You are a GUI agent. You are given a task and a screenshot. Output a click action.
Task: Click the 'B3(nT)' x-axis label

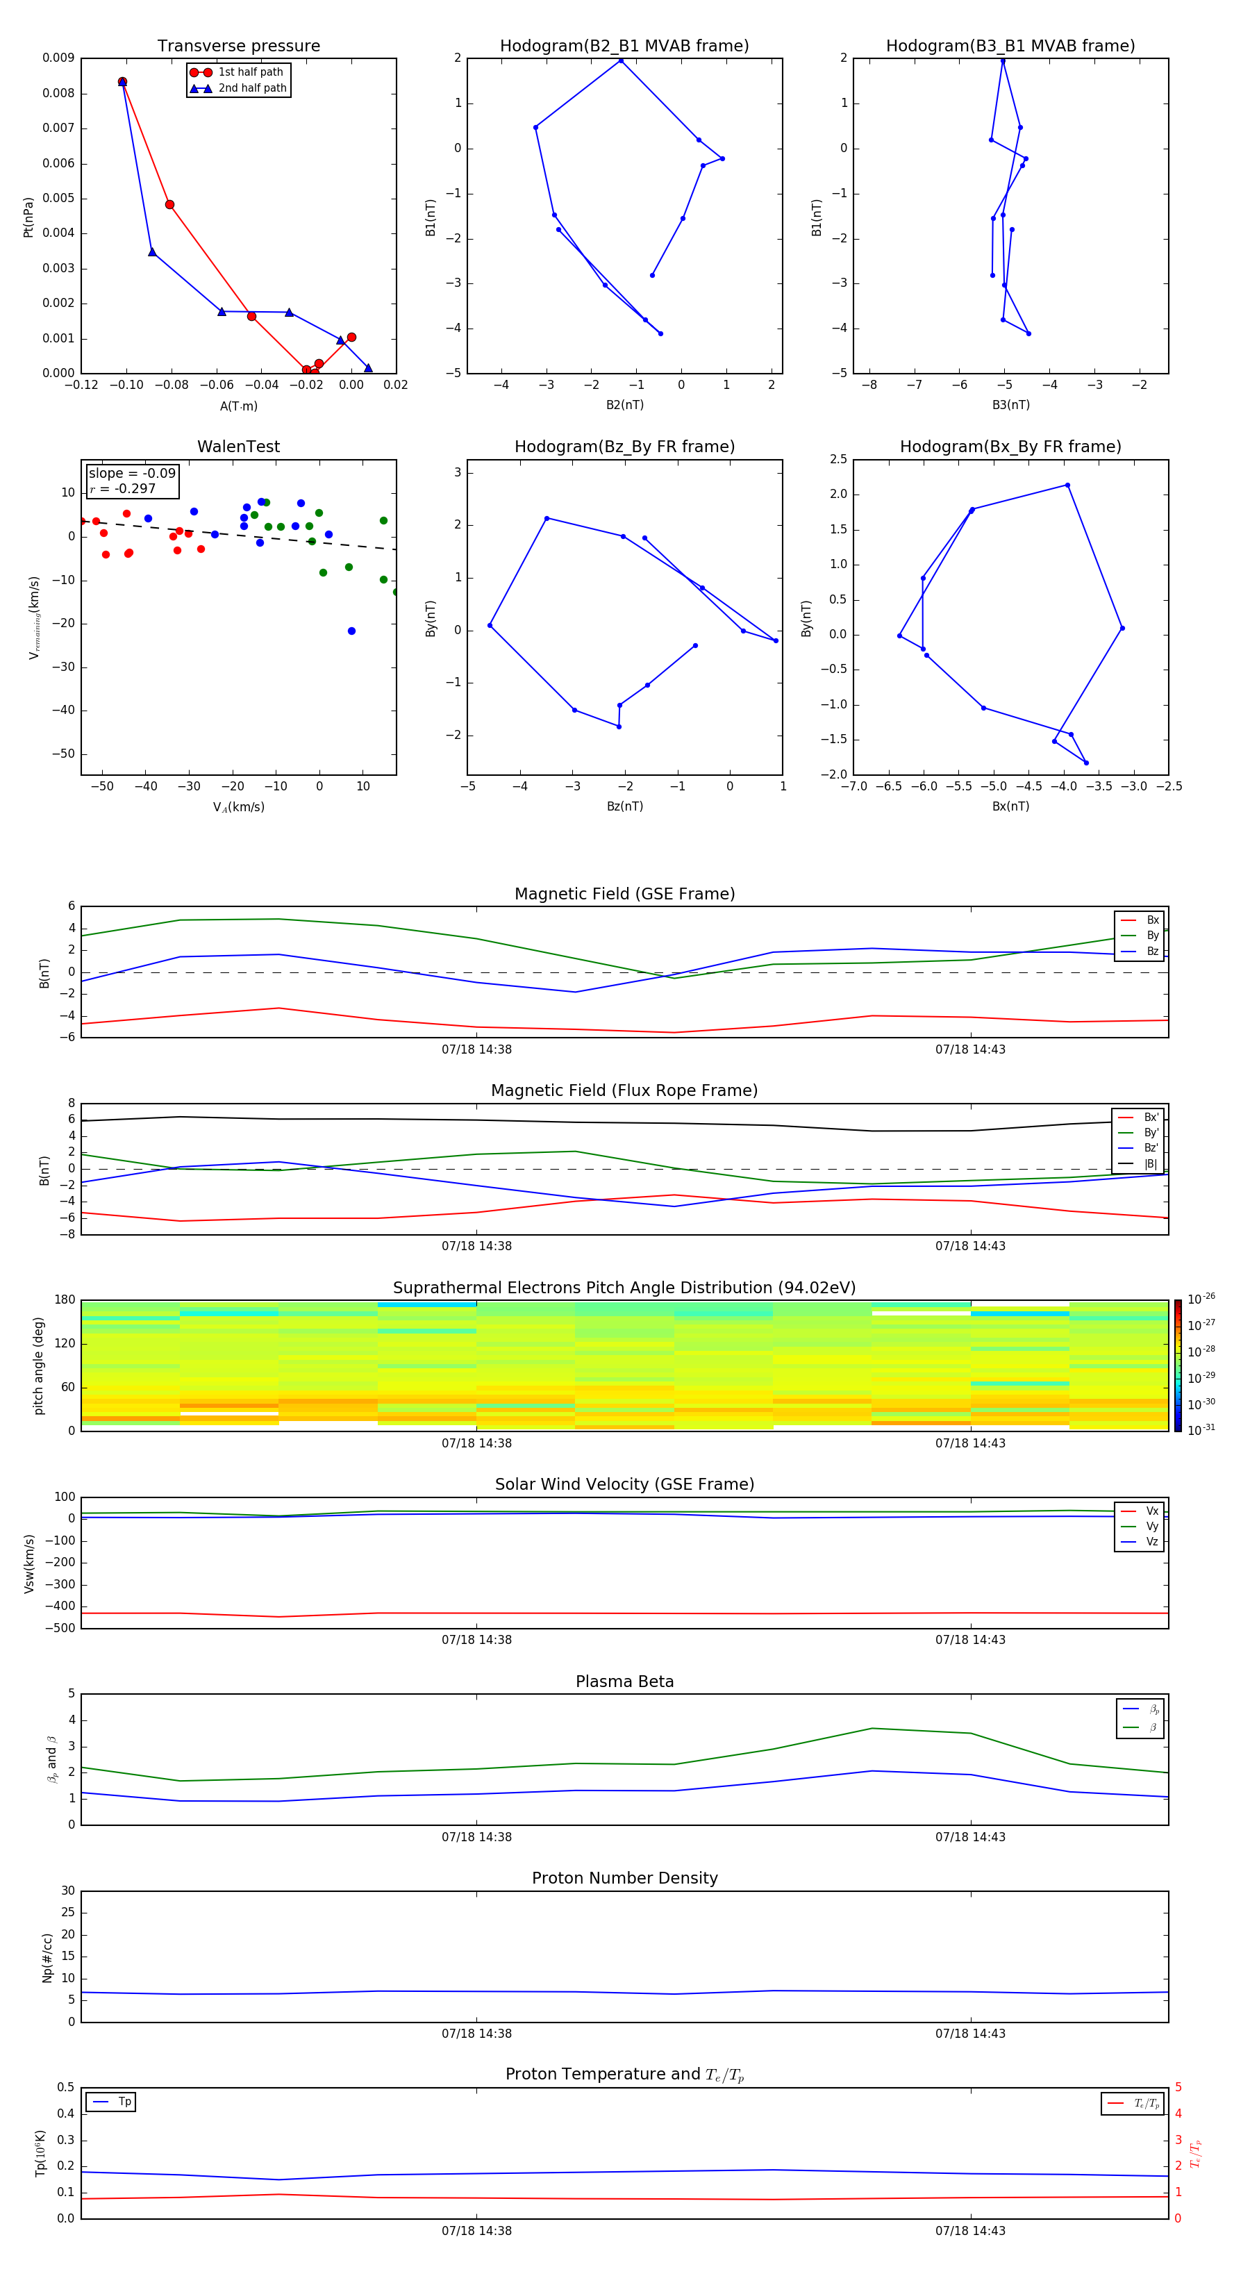tap(1010, 405)
